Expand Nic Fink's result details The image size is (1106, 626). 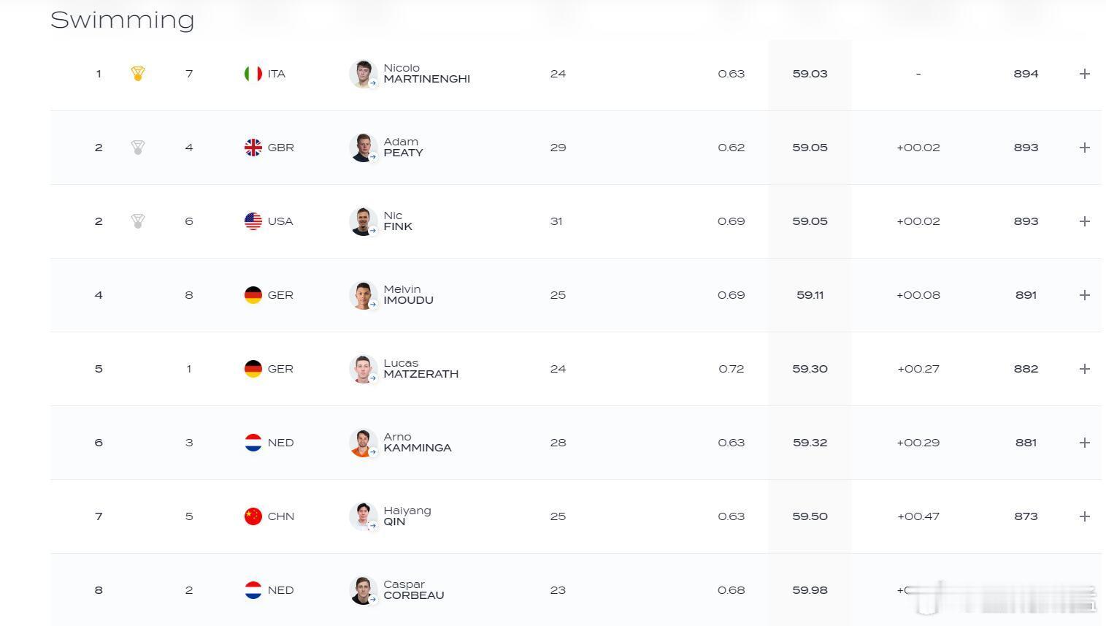pyautogui.click(x=1085, y=221)
